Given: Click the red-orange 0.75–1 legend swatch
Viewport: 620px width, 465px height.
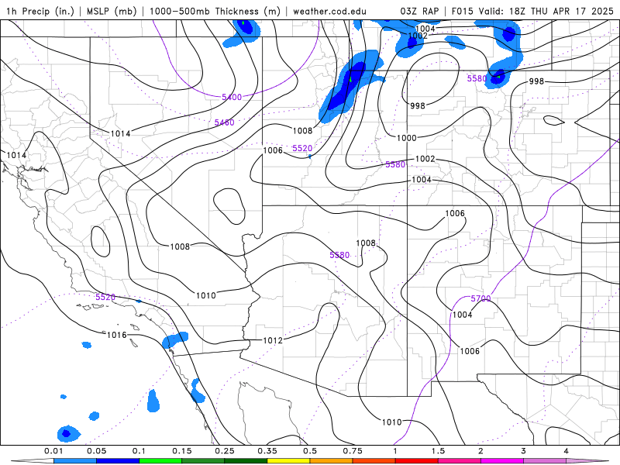Looking at the screenshot, I should coord(374,461).
